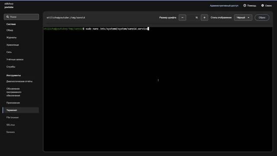Click the Сброс reset button
The height and width of the screenshot is (156, 277).
262,17
